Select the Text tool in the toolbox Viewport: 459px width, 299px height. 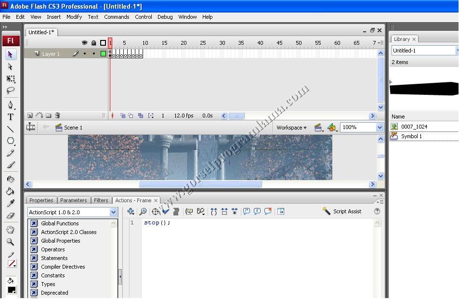point(11,117)
